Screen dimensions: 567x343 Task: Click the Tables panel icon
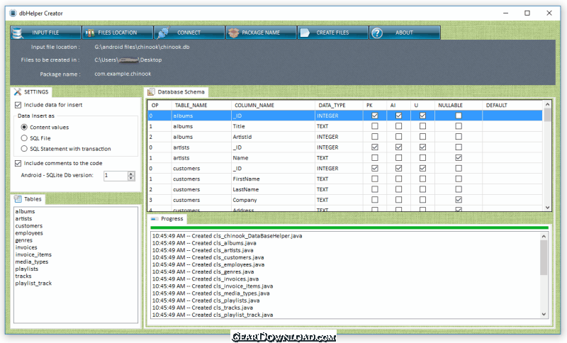tap(18, 199)
